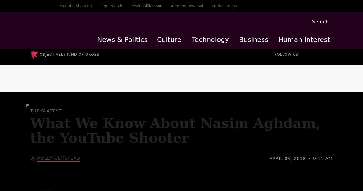Viewport: 363px width, 191px height.
Task: Open the YouTube Shooting trending topic
Action: [76, 6]
